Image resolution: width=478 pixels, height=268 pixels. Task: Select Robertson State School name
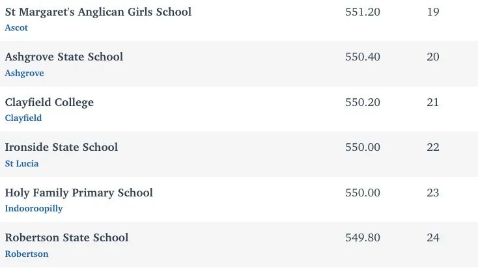(x=67, y=238)
